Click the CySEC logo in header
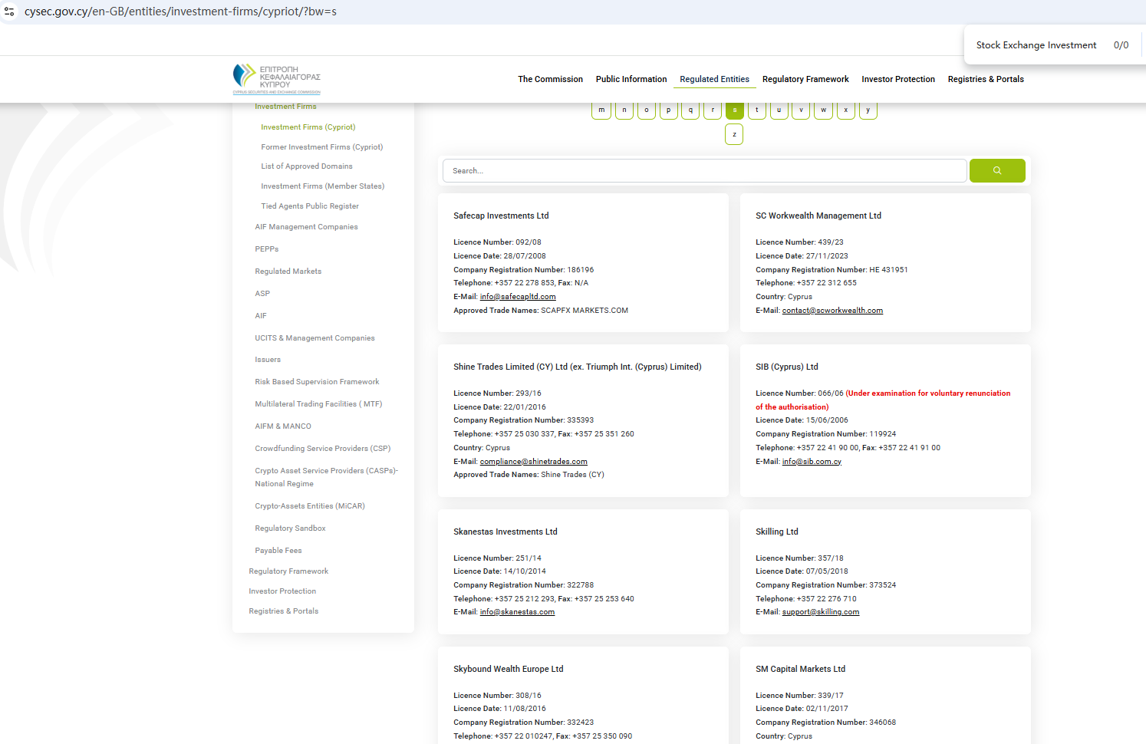1146x744 pixels. coord(276,79)
